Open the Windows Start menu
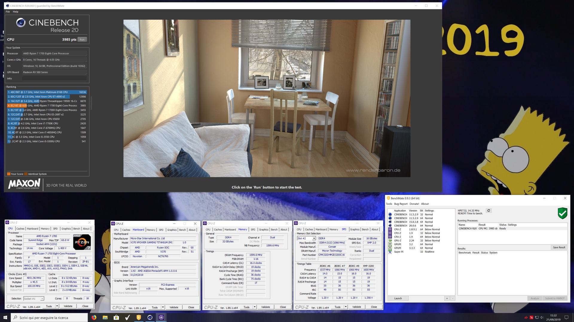The width and height of the screenshot is (574, 322). coord(5,318)
